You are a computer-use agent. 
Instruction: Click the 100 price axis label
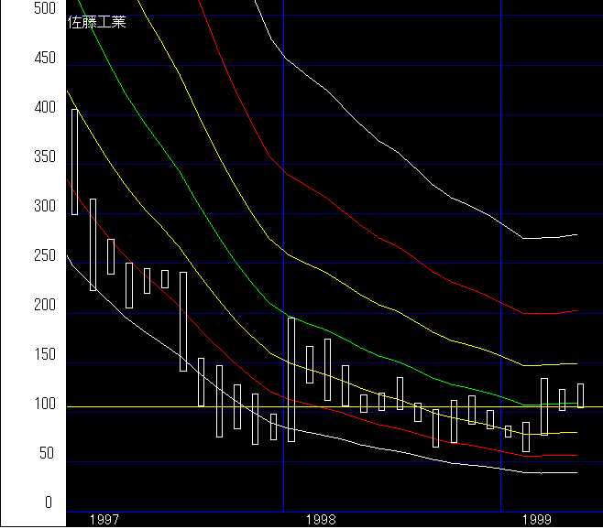(x=44, y=404)
